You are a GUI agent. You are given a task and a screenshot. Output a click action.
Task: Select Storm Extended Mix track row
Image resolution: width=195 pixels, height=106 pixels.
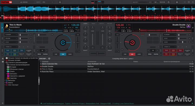pyautogui.click(x=116, y=64)
